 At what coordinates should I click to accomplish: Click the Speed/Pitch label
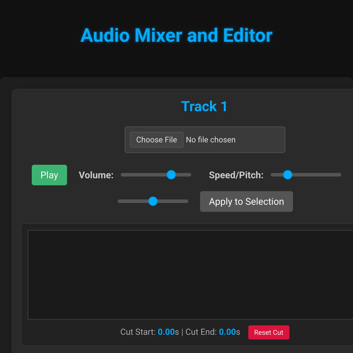236,175
